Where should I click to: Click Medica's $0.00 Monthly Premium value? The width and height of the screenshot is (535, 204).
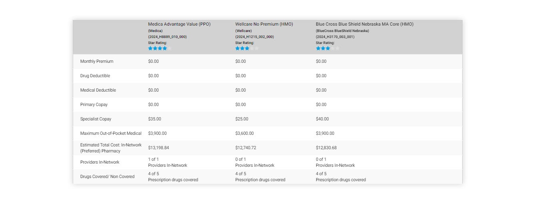pyautogui.click(x=154, y=61)
